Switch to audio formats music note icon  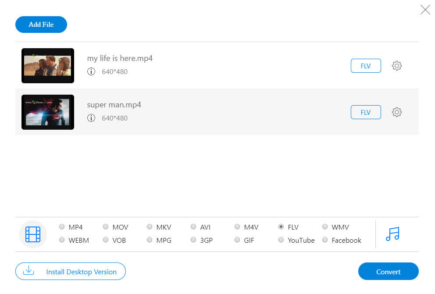click(392, 234)
